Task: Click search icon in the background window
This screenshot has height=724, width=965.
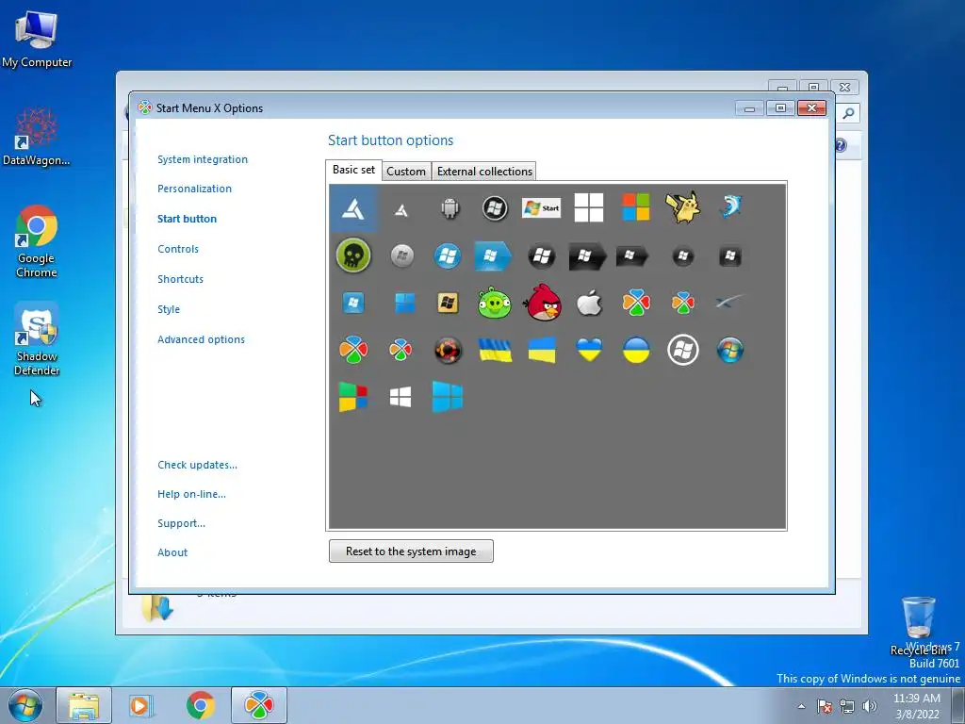Action: click(x=848, y=113)
